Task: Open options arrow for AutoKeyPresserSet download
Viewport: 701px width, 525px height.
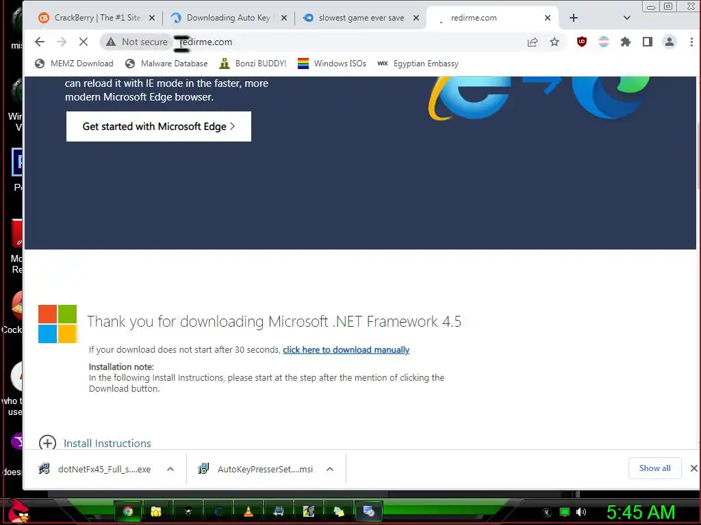Action: (330, 469)
